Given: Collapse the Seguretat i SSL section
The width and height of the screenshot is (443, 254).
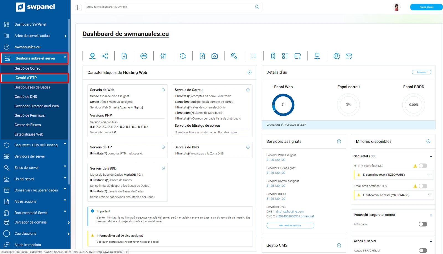Looking at the screenshot, I should [431, 156].
